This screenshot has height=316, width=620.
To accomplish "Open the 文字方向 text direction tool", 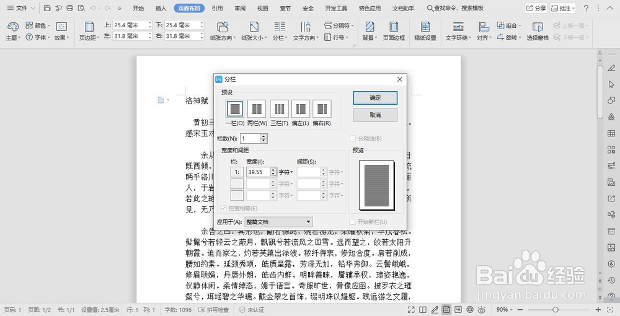I will click(x=306, y=31).
